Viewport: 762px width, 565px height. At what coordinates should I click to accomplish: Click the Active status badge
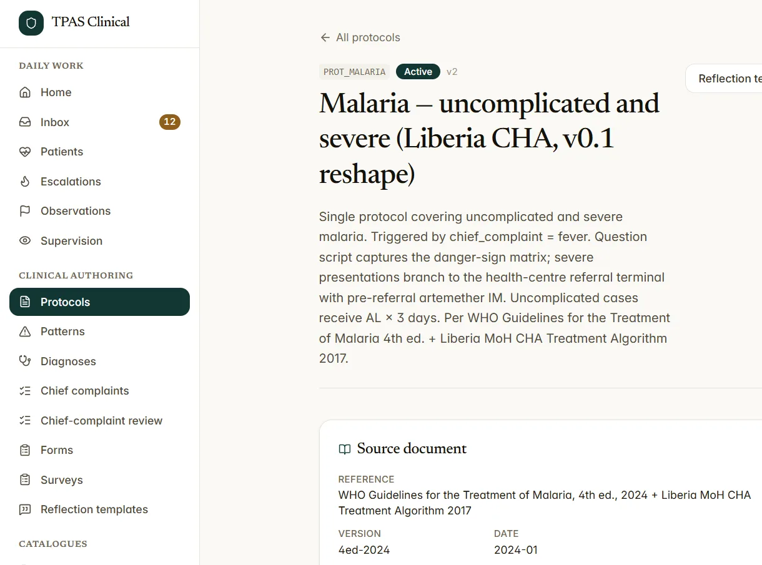418,72
